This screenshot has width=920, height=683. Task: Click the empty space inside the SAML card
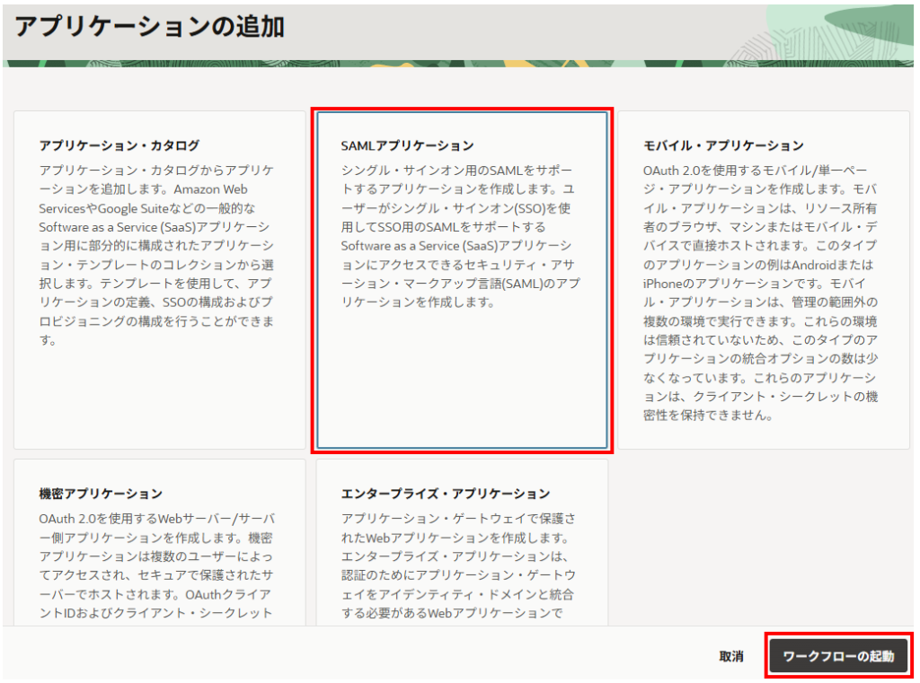pos(462,386)
